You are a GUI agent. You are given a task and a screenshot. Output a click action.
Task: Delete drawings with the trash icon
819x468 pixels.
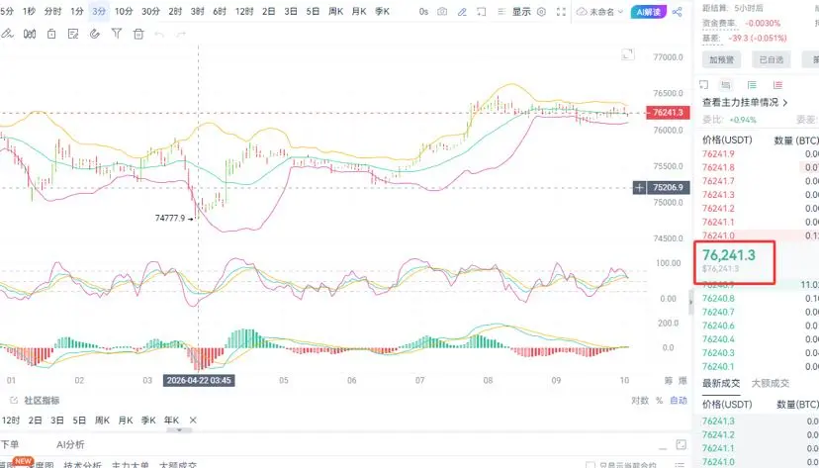tap(138, 34)
